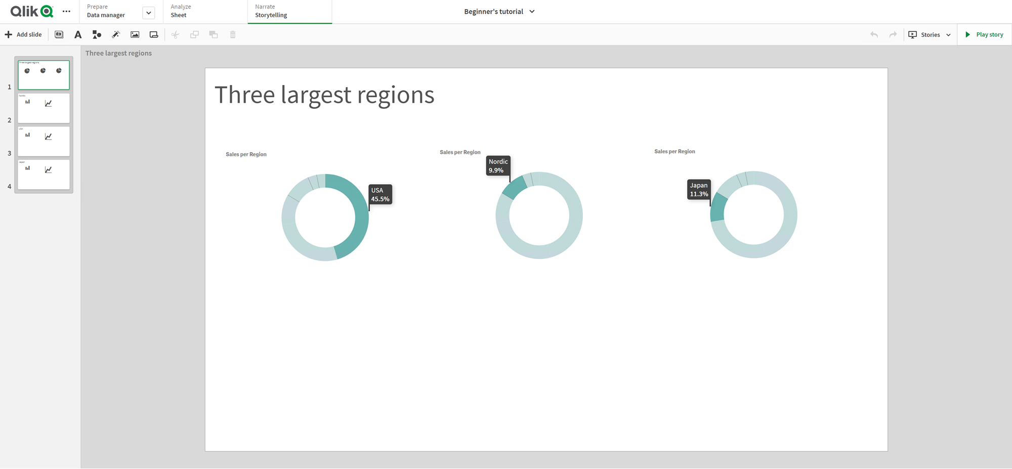Open the Effects library wand icon
Viewport: 1012px width, 469px height.
(116, 34)
